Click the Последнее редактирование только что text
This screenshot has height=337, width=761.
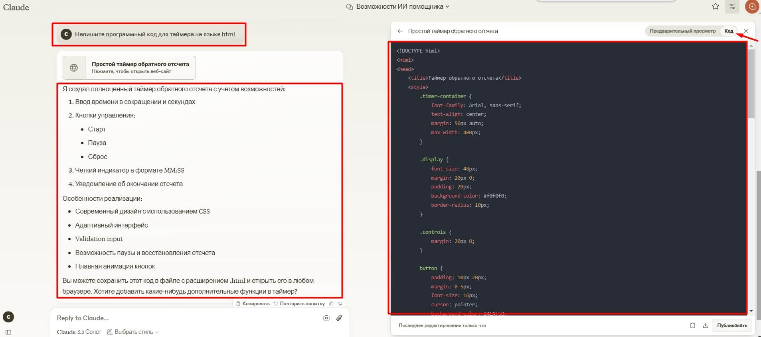(x=442, y=325)
